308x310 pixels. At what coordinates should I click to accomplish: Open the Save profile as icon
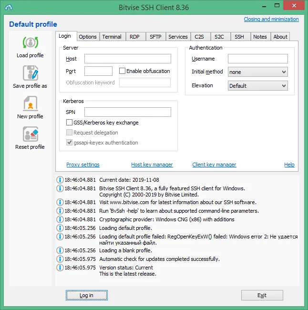click(31, 73)
